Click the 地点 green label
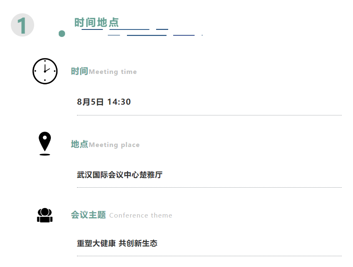The image size is (353, 267). coord(80,144)
